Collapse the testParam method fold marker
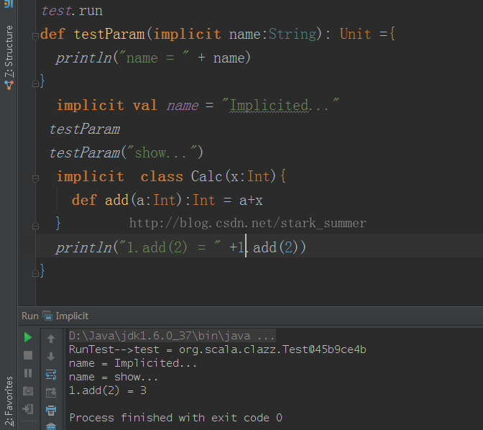 [x=34, y=35]
